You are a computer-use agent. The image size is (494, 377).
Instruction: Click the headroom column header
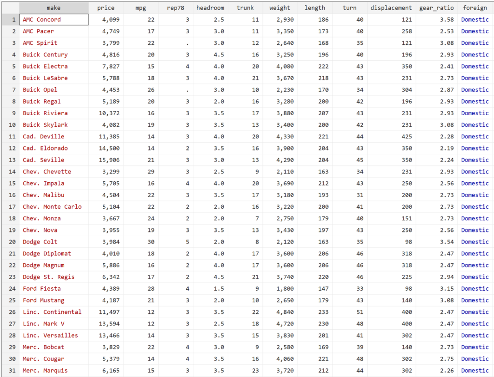coord(210,8)
